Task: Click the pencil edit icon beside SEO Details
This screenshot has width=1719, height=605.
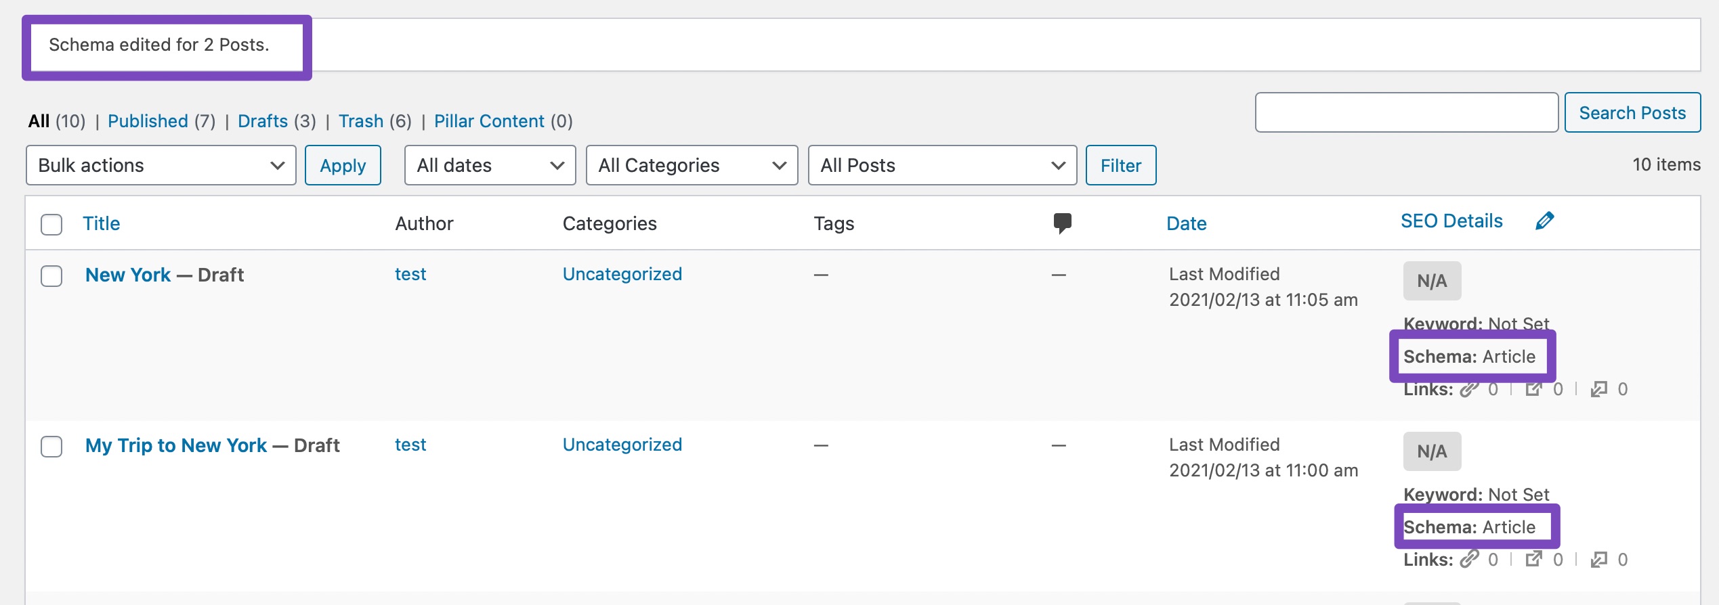Action: [x=1544, y=221]
